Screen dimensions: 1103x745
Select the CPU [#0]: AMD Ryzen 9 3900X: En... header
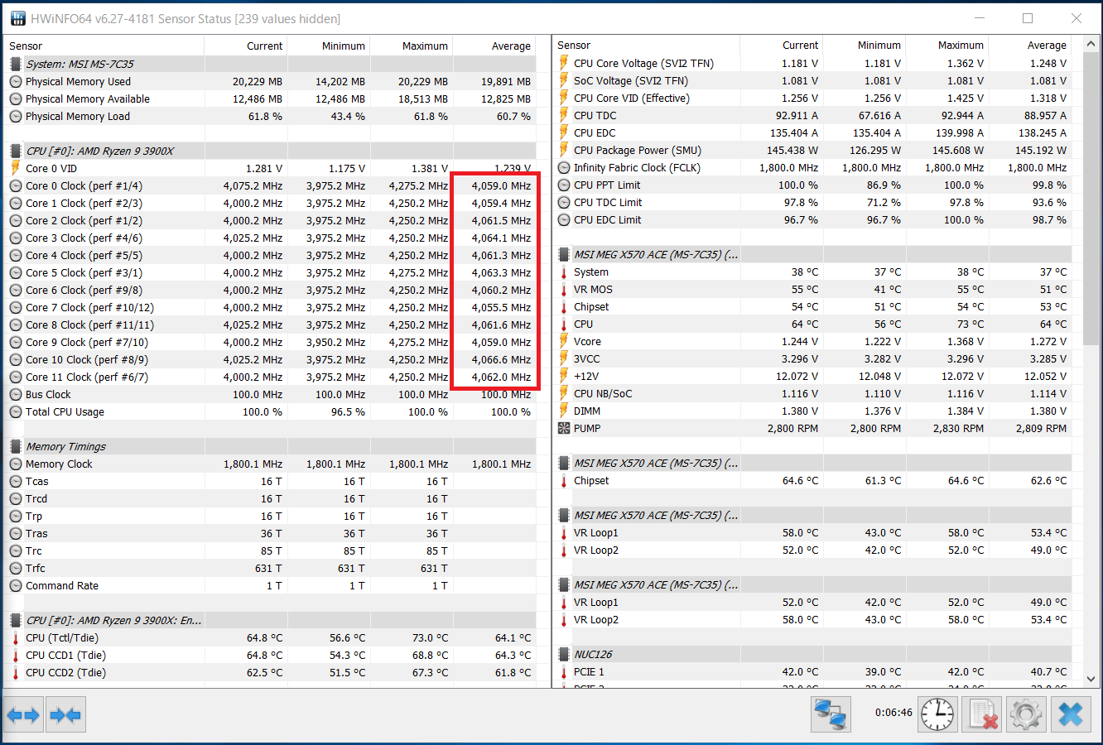270,620
